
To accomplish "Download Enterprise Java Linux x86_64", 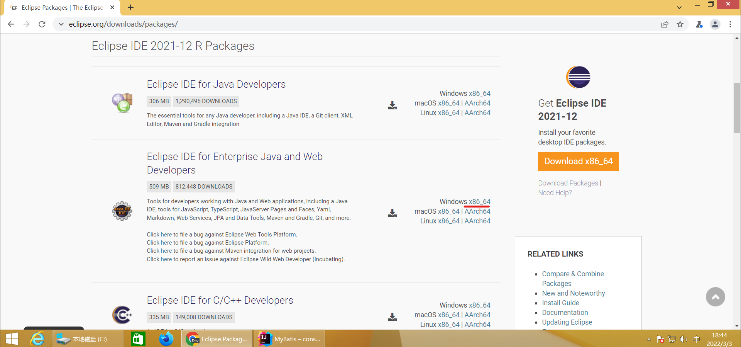I will (448, 221).
